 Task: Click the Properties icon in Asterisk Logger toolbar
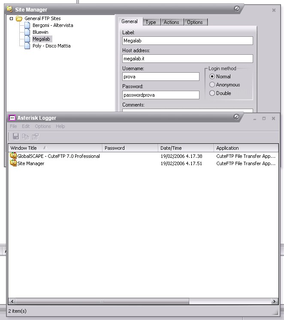point(36,136)
